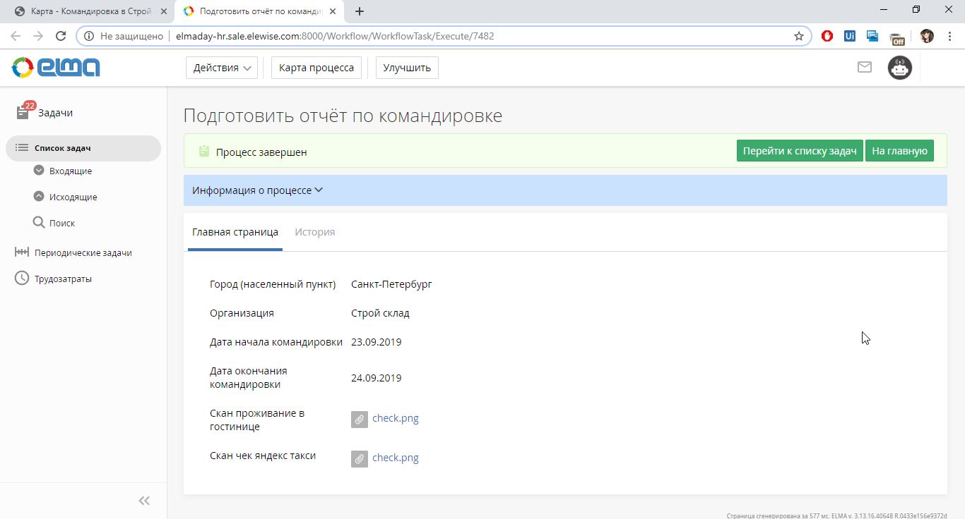This screenshot has width=965, height=519.
Task: Select the Исходящие outbox icon
Action: 39,196
